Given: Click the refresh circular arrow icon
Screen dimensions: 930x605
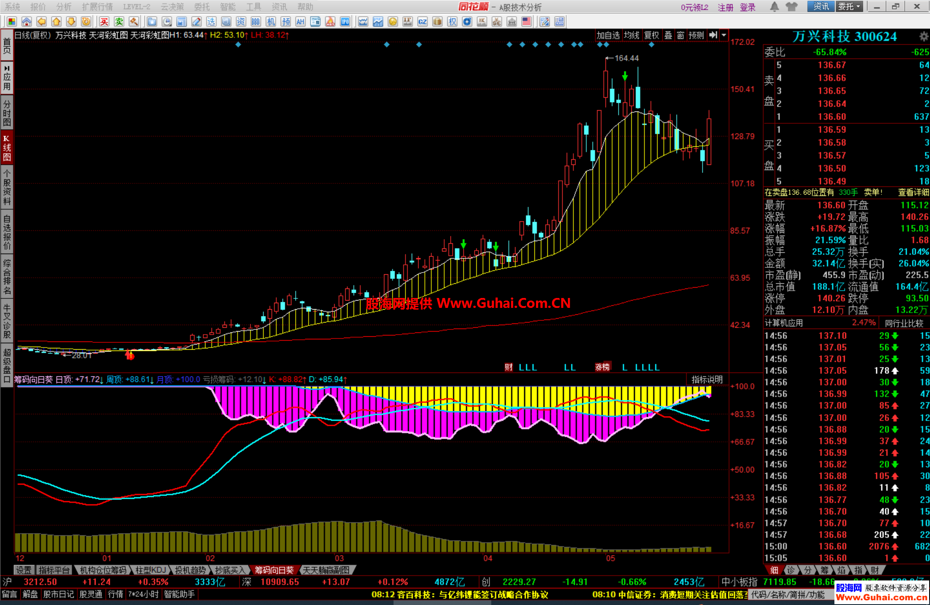Looking at the screenshot, I should tap(86, 22).
